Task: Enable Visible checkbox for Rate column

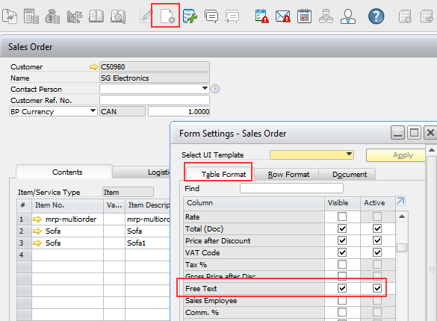Action: 342,216
